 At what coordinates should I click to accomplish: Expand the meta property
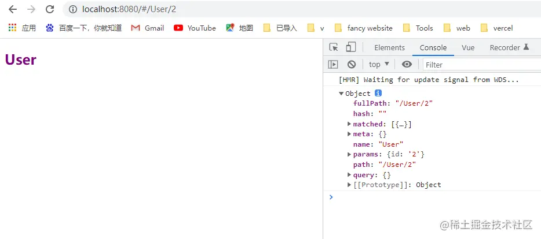click(x=349, y=134)
